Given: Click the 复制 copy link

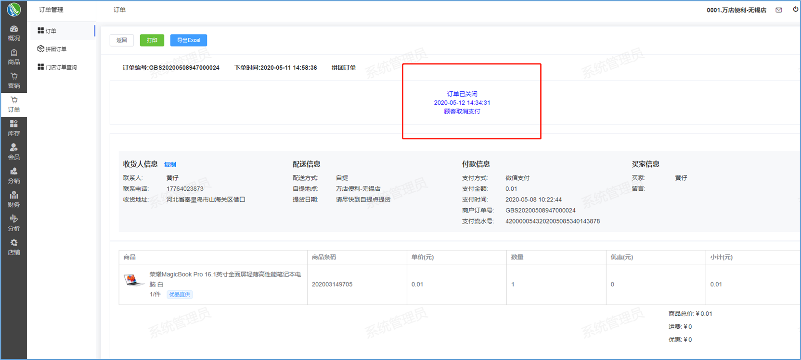Looking at the screenshot, I should tap(170, 164).
